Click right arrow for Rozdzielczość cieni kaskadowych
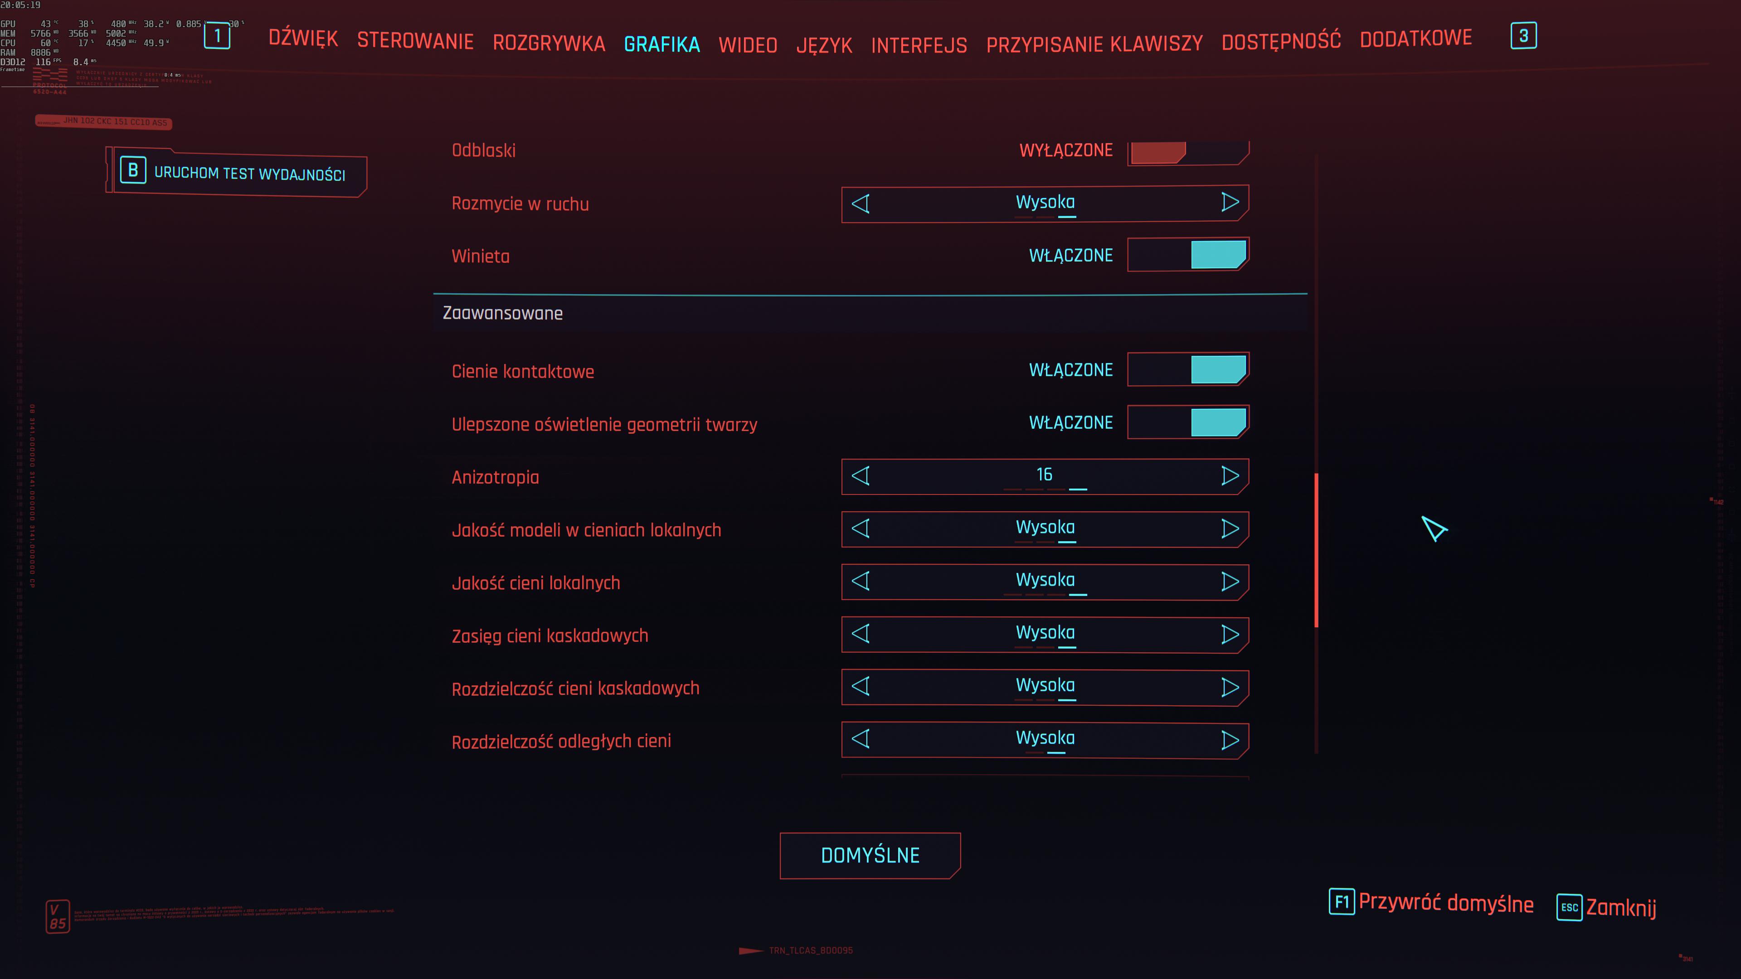1741x979 pixels. point(1230,687)
